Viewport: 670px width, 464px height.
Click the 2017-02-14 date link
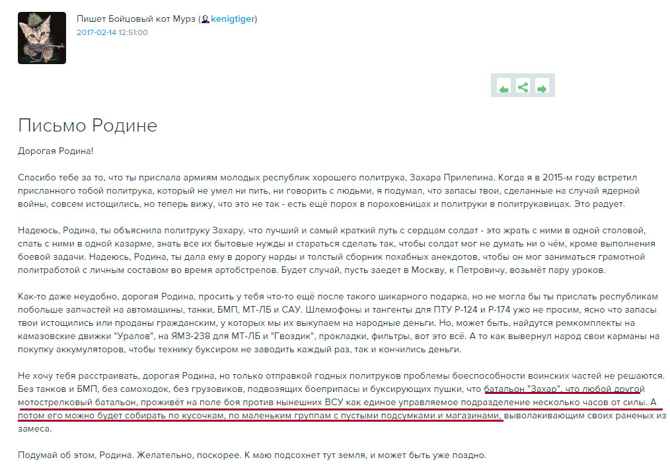[x=96, y=32]
